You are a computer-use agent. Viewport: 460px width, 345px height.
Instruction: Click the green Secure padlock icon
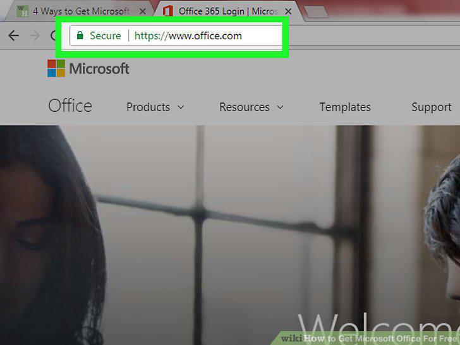(x=80, y=35)
